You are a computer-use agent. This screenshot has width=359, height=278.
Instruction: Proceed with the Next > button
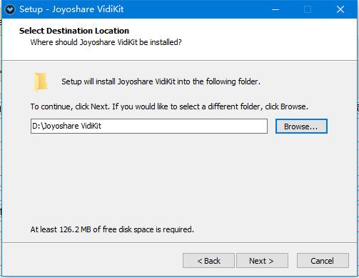click(x=262, y=261)
